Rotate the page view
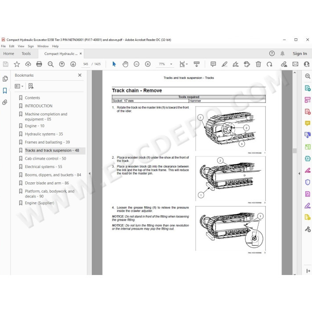The width and height of the screenshot is (312, 312). click(269, 64)
